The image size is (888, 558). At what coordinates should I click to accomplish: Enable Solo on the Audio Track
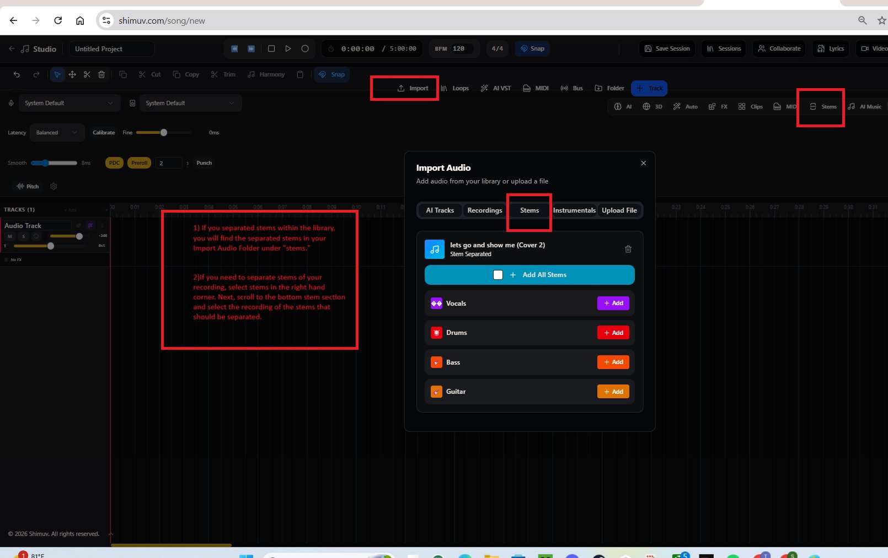24,236
